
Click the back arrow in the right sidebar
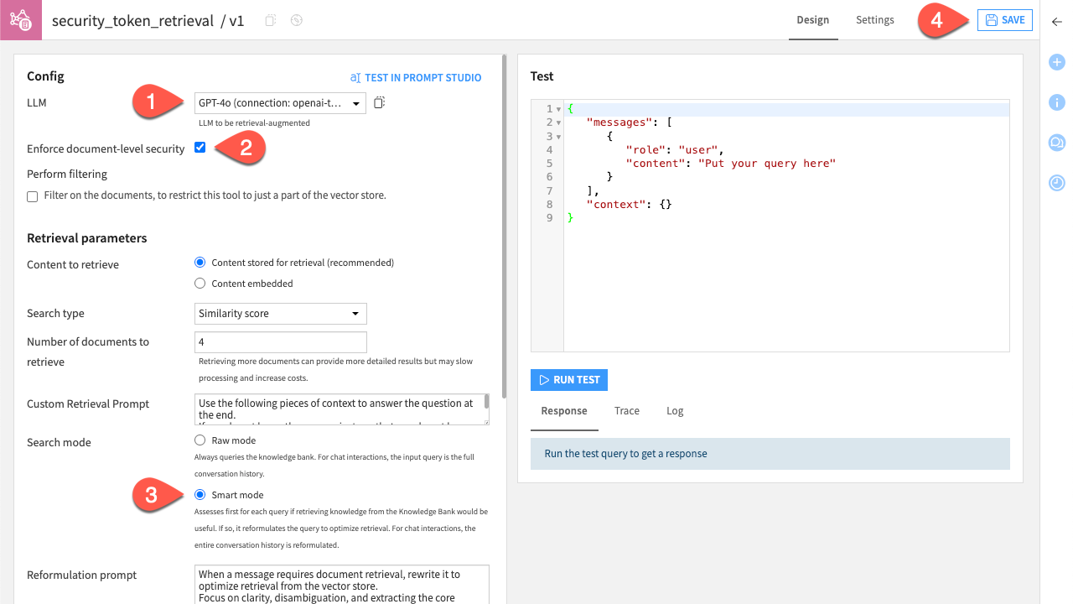pos(1056,23)
